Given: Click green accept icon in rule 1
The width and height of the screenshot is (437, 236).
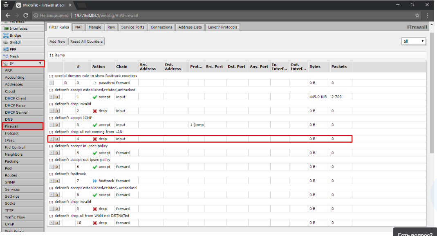Looking at the screenshot, I should [x=95, y=97].
